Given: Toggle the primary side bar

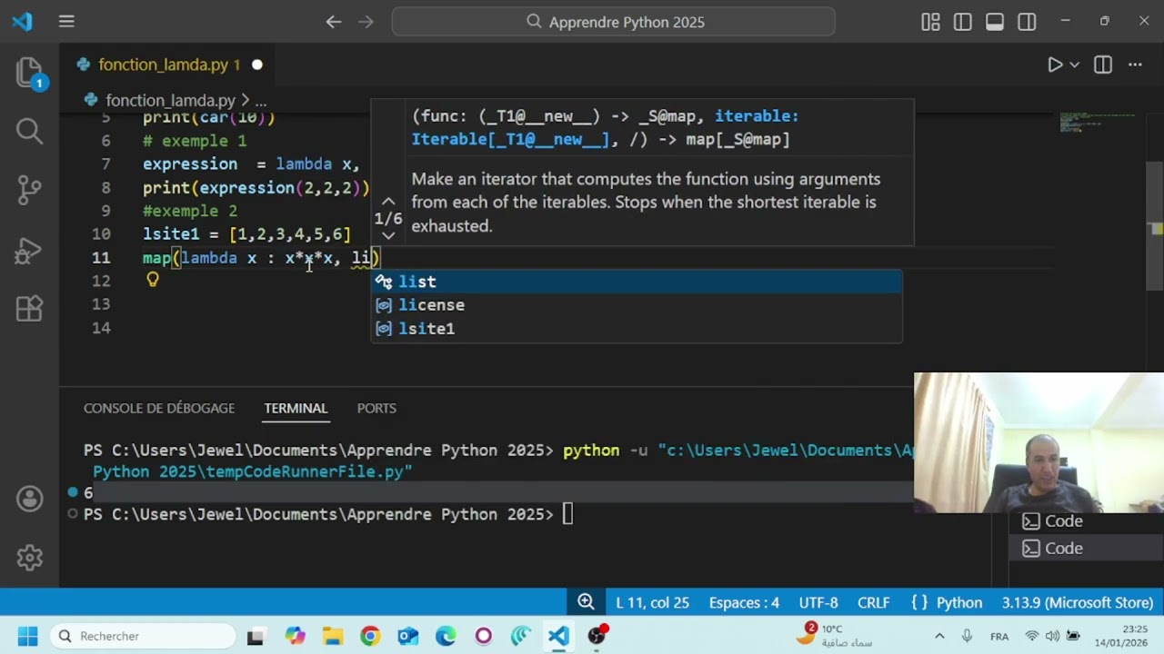Looking at the screenshot, I should pos(963,22).
